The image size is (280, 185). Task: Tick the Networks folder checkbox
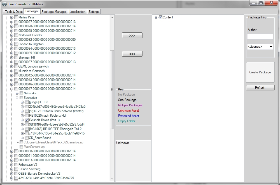click(22, 93)
